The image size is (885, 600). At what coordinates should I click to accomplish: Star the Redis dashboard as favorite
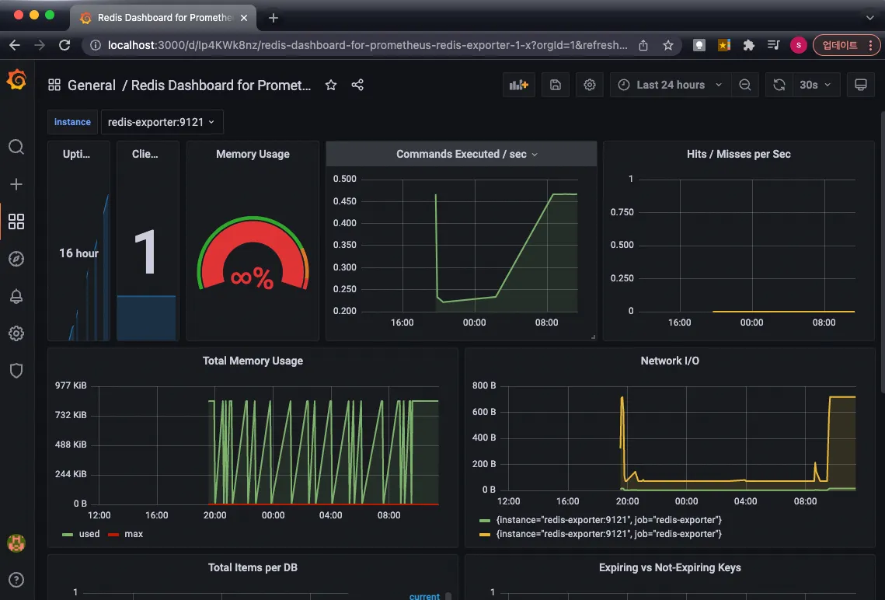click(331, 85)
